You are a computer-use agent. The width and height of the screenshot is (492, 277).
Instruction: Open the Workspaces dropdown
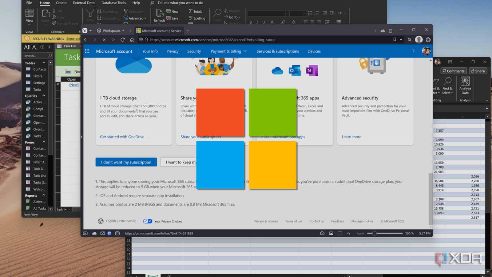pos(111,30)
